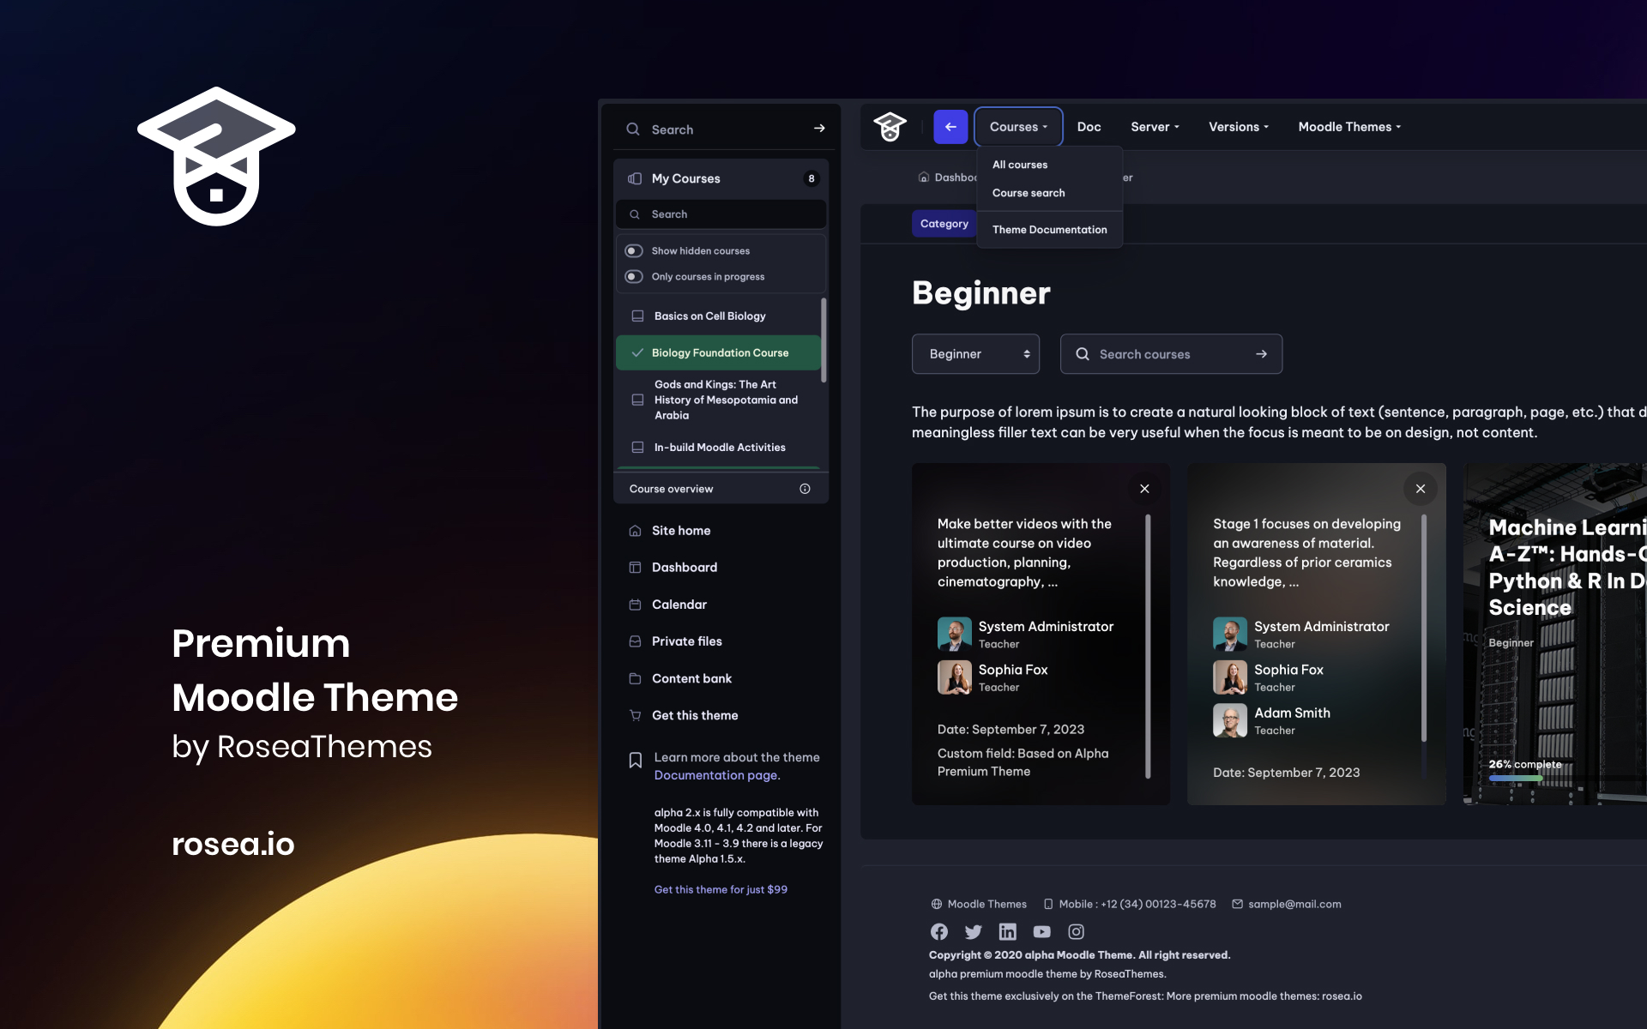Open the Instagram footer icon
Viewport: 1647px width, 1029px height.
tap(1077, 931)
